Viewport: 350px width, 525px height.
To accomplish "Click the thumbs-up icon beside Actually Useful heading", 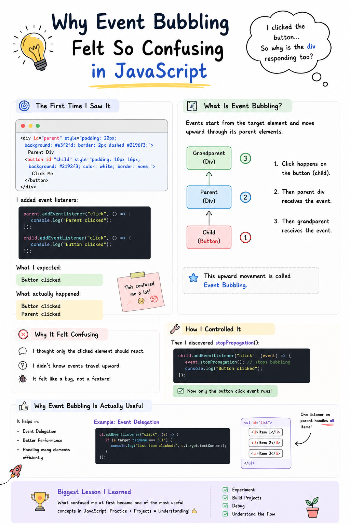I will coord(24,406).
